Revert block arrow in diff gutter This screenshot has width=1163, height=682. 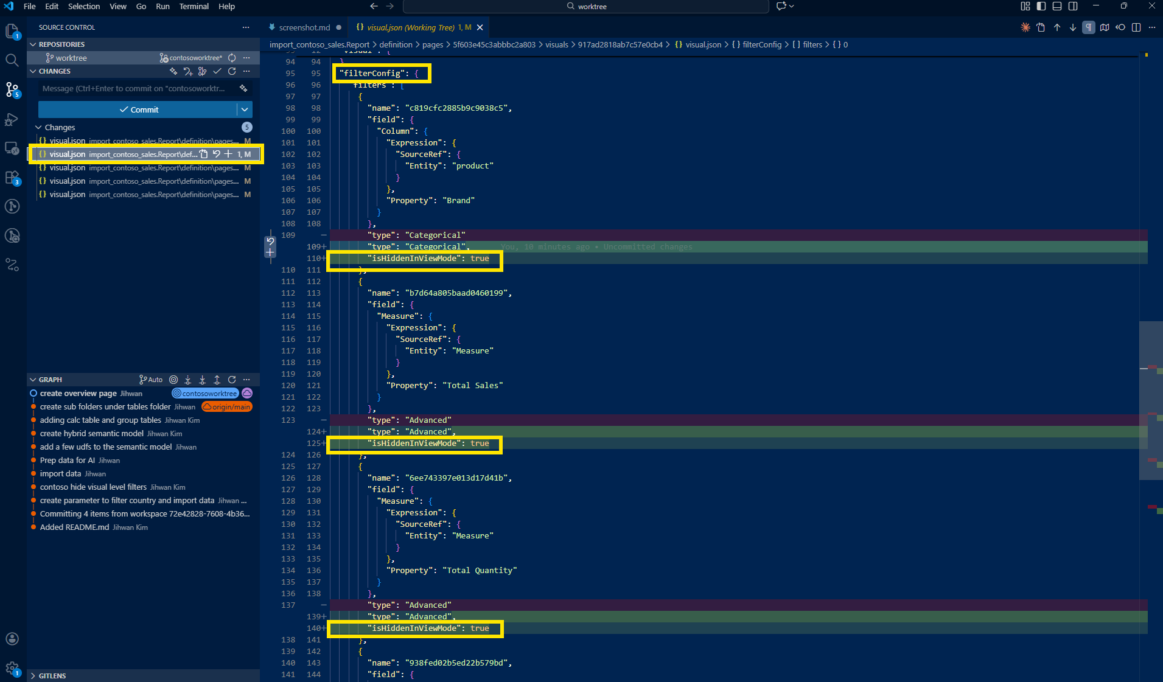click(x=270, y=242)
